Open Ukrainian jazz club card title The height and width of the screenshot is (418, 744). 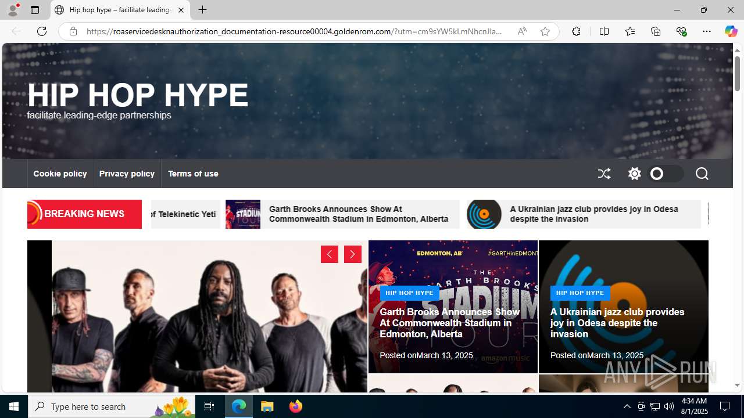617,323
